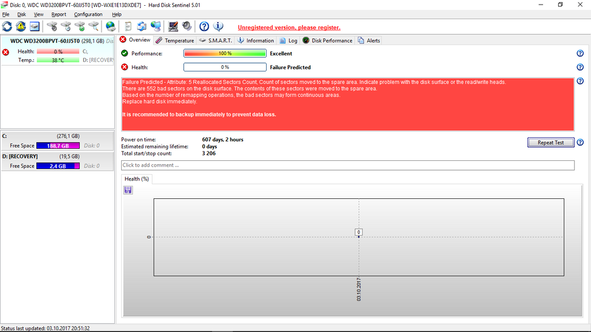591x332 pixels.
Task: Click the help icon next to Repeat Test
Action: pyautogui.click(x=580, y=142)
